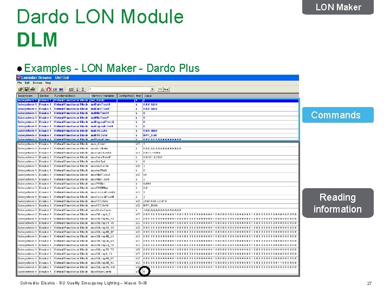Select the highlighted first row nvi_Centr
Viewport: 390px width, 292px height.
[158, 101]
